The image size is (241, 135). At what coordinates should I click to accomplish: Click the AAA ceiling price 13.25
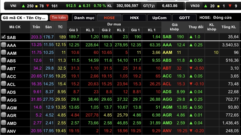pos(36,45)
